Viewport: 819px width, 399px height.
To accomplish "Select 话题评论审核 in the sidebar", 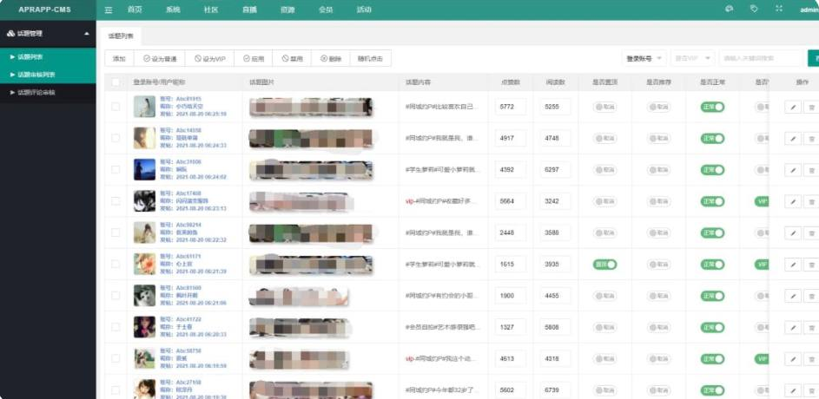I will coord(48,92).
